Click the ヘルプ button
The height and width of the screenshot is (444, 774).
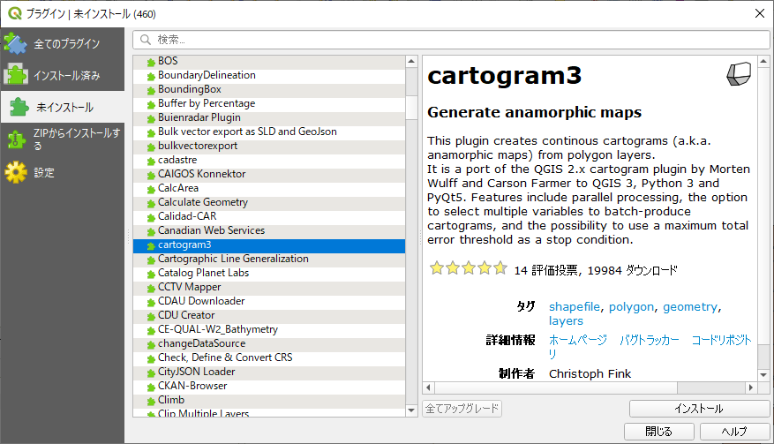tap(734, 431)
